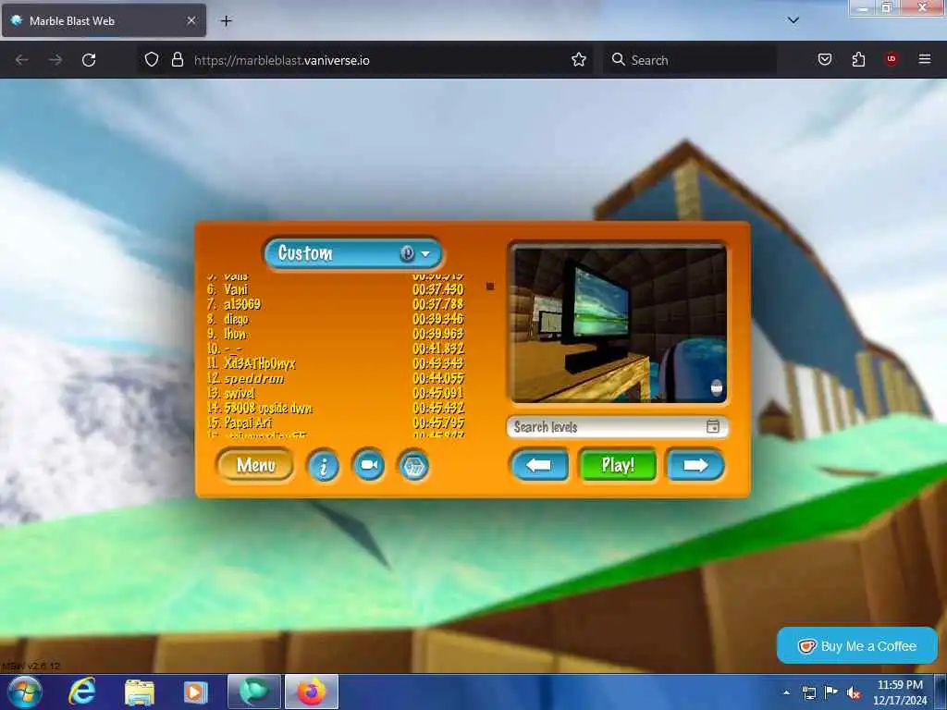Launch Internet Explorer from the taskbar

[x=82, y=692]
